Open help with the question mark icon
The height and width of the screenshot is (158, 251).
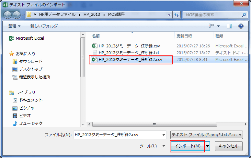coord(241,26)
